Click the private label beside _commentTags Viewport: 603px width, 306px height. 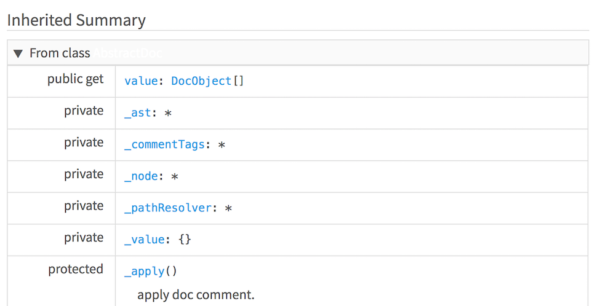[x=84, y=143]
